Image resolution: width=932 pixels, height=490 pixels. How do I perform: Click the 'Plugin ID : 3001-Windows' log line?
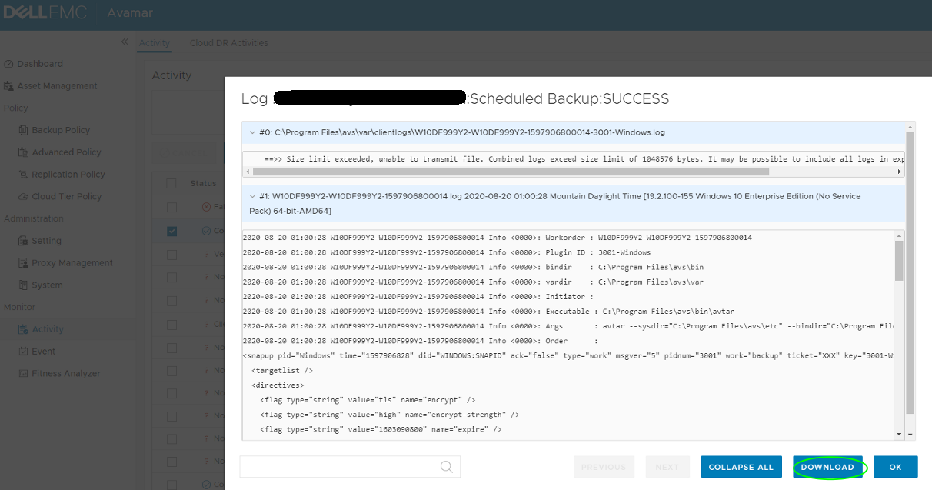click(446, 252)
